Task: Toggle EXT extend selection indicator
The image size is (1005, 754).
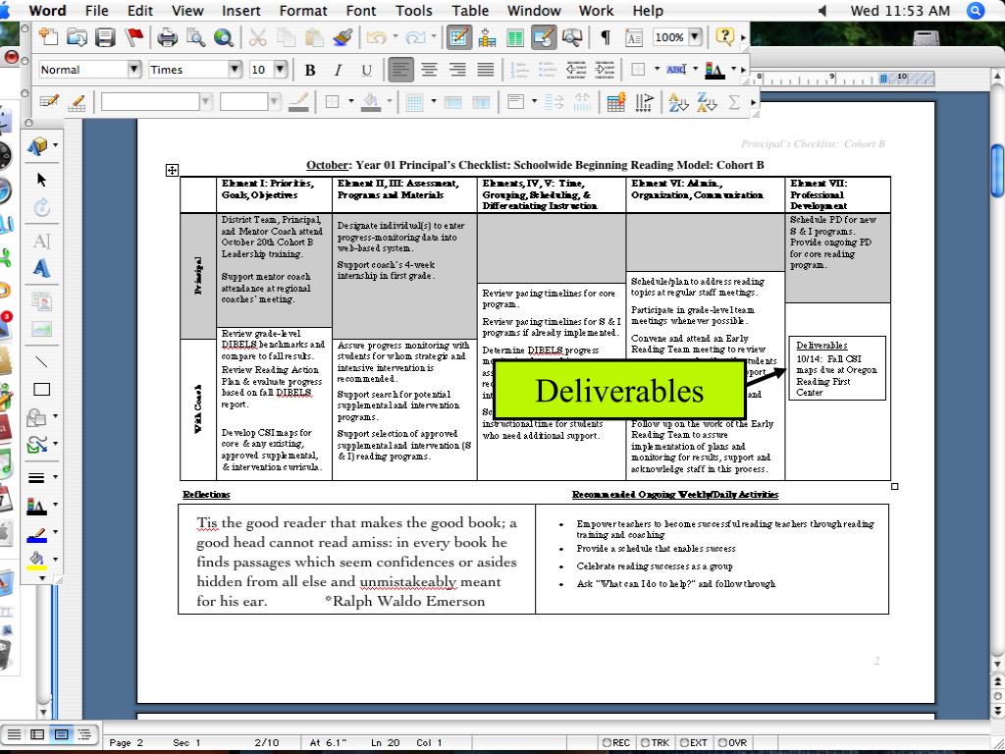Action: pos(694,742)
